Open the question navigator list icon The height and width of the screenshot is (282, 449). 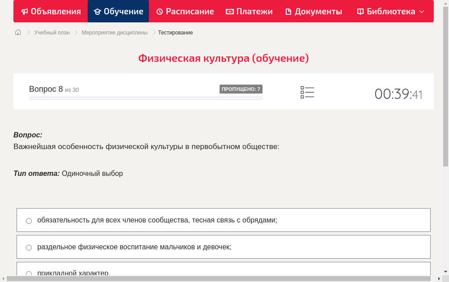pos(307,92)
